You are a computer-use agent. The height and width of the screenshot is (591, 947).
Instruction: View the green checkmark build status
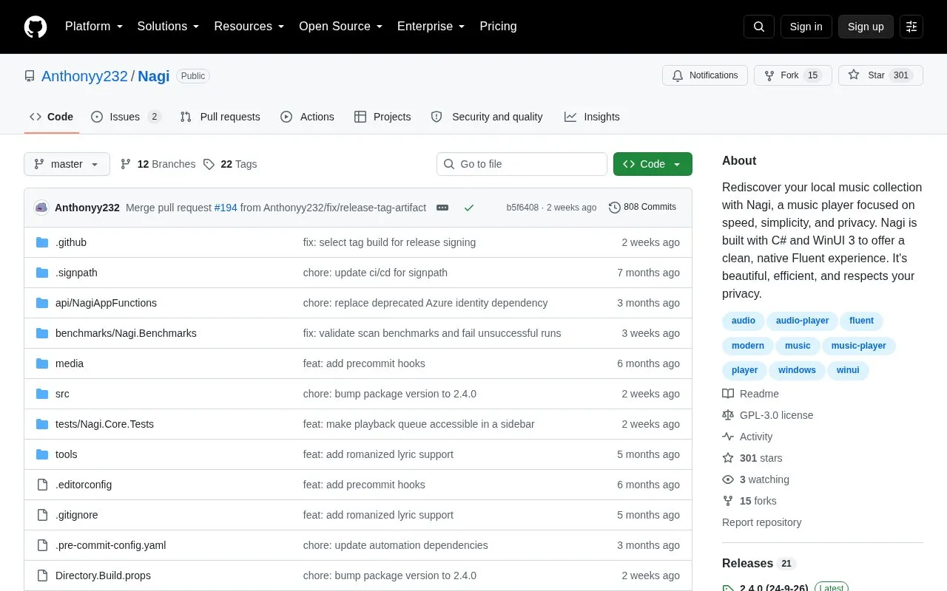point(469,208)
